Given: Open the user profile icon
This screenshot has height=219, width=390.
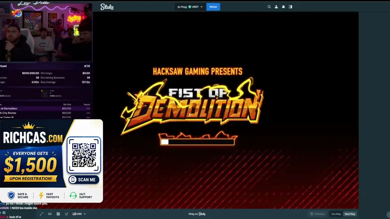Looking at the screenshot, I should coord(276,7).
